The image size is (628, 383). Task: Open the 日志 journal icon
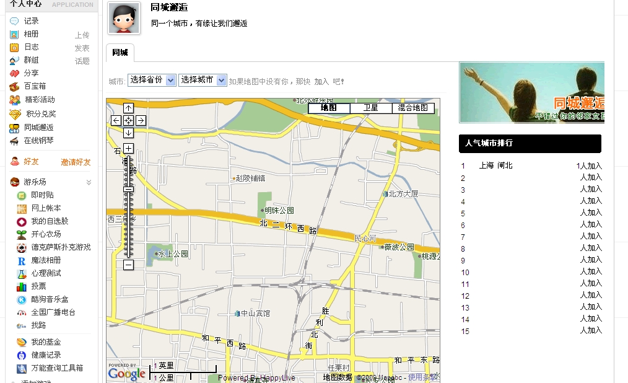click(x=14, y=48)
